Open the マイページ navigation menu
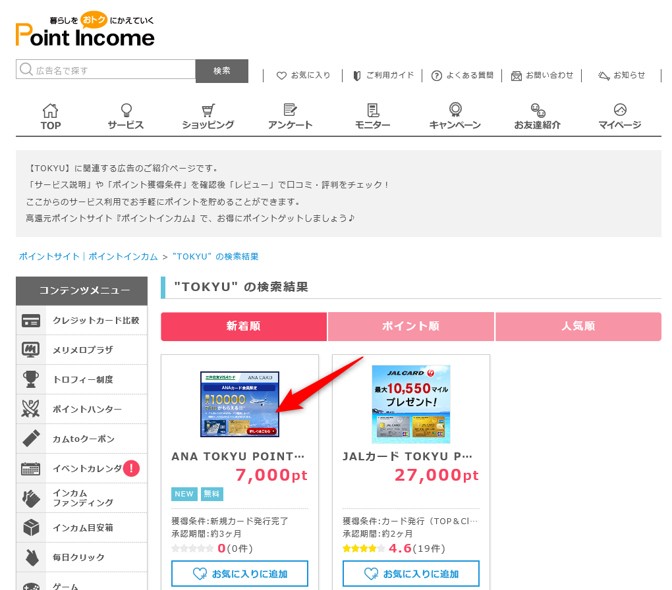 (620, 117)
